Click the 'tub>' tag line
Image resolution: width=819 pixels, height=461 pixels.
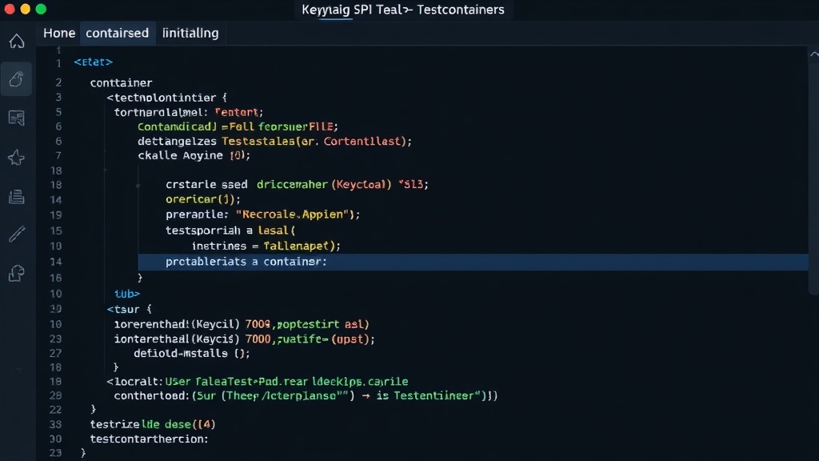coord(127,294)
